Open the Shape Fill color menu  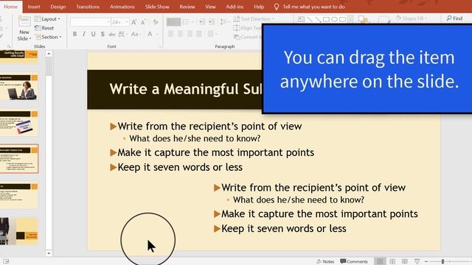pos(412,18)
